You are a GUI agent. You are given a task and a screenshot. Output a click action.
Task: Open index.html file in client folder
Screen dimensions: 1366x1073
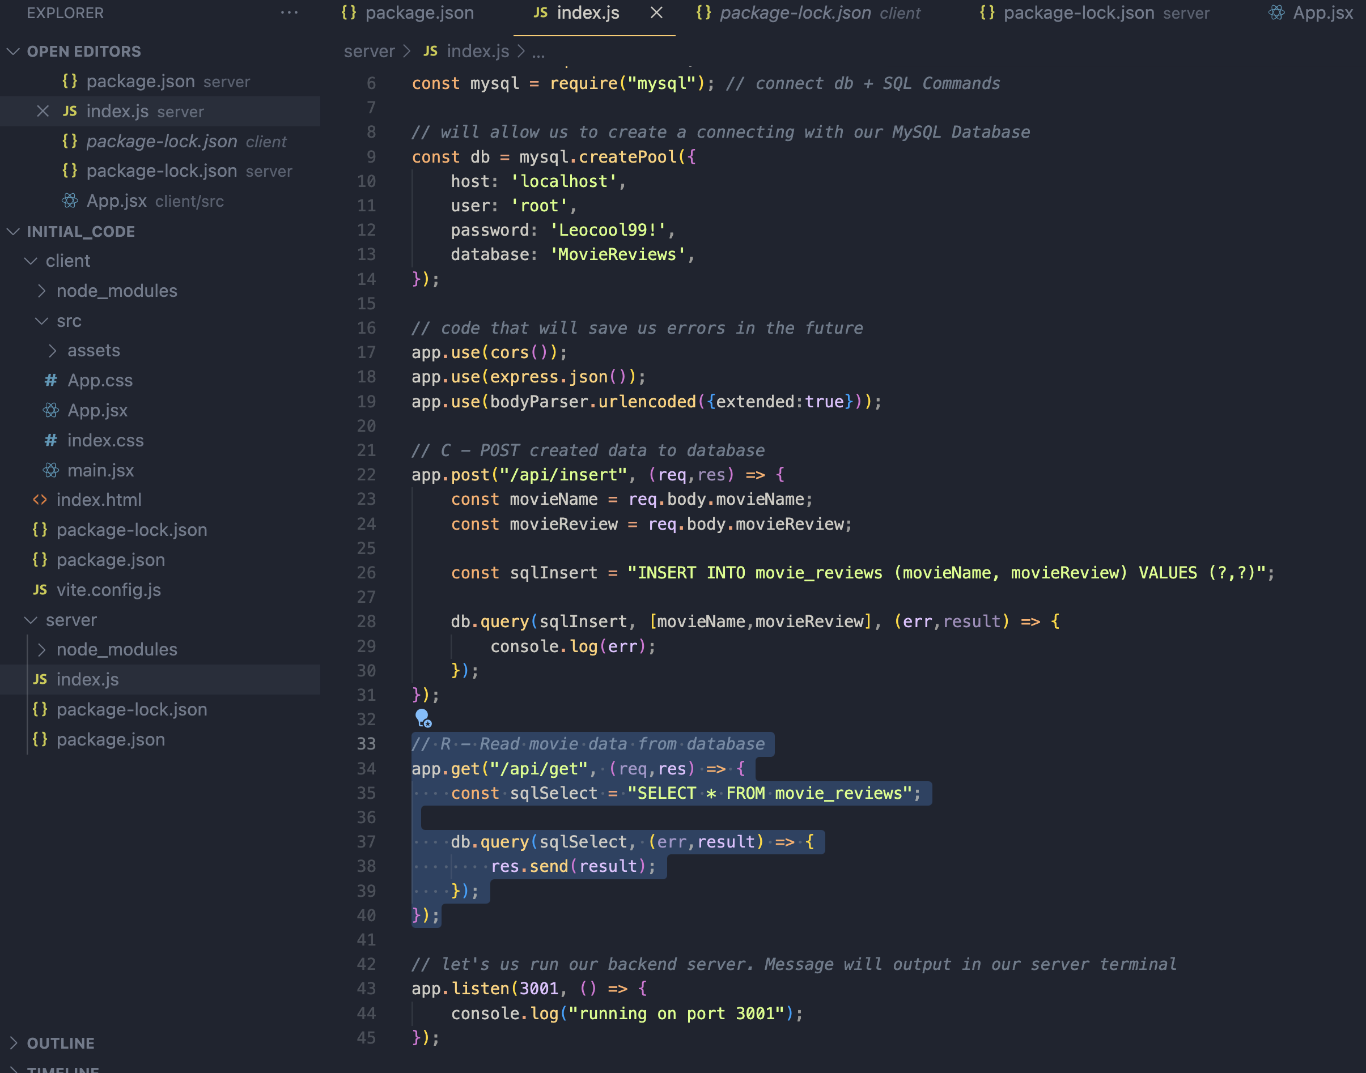tap(99, 500)
